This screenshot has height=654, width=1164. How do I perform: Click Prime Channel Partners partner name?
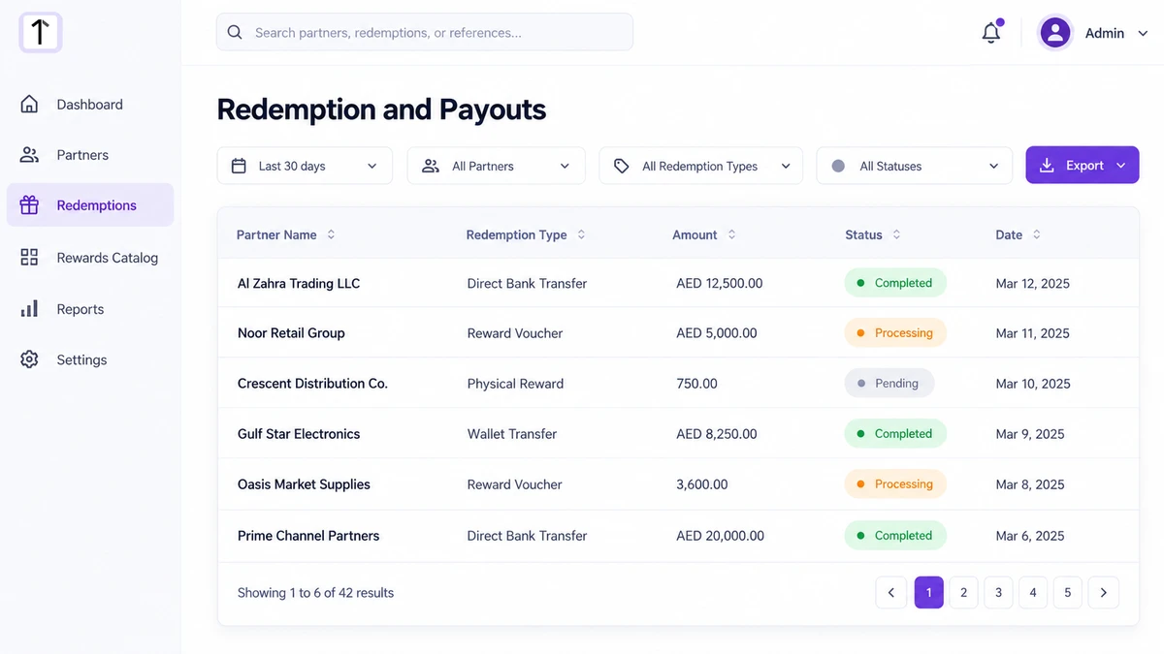click(308, 536)
